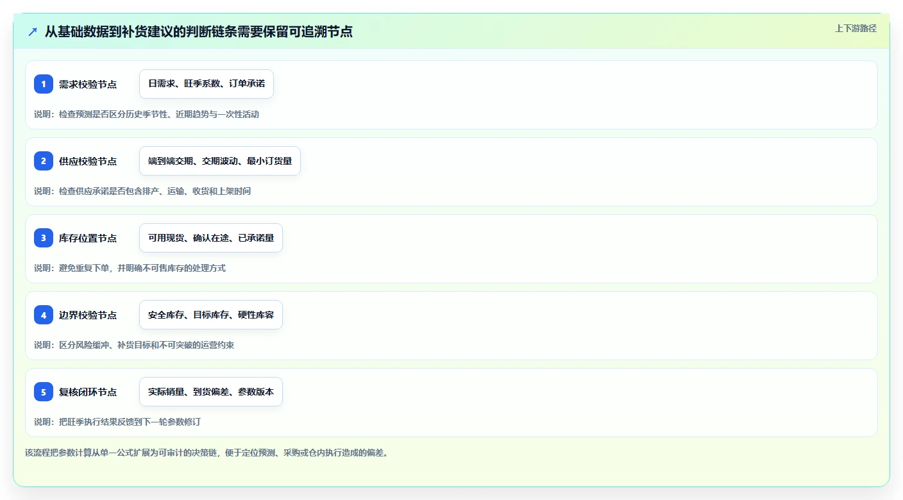The width and height of the screenshot is (903, 500).
Task: Click the 库存位置节点 heading
Action: coord(88,238)
